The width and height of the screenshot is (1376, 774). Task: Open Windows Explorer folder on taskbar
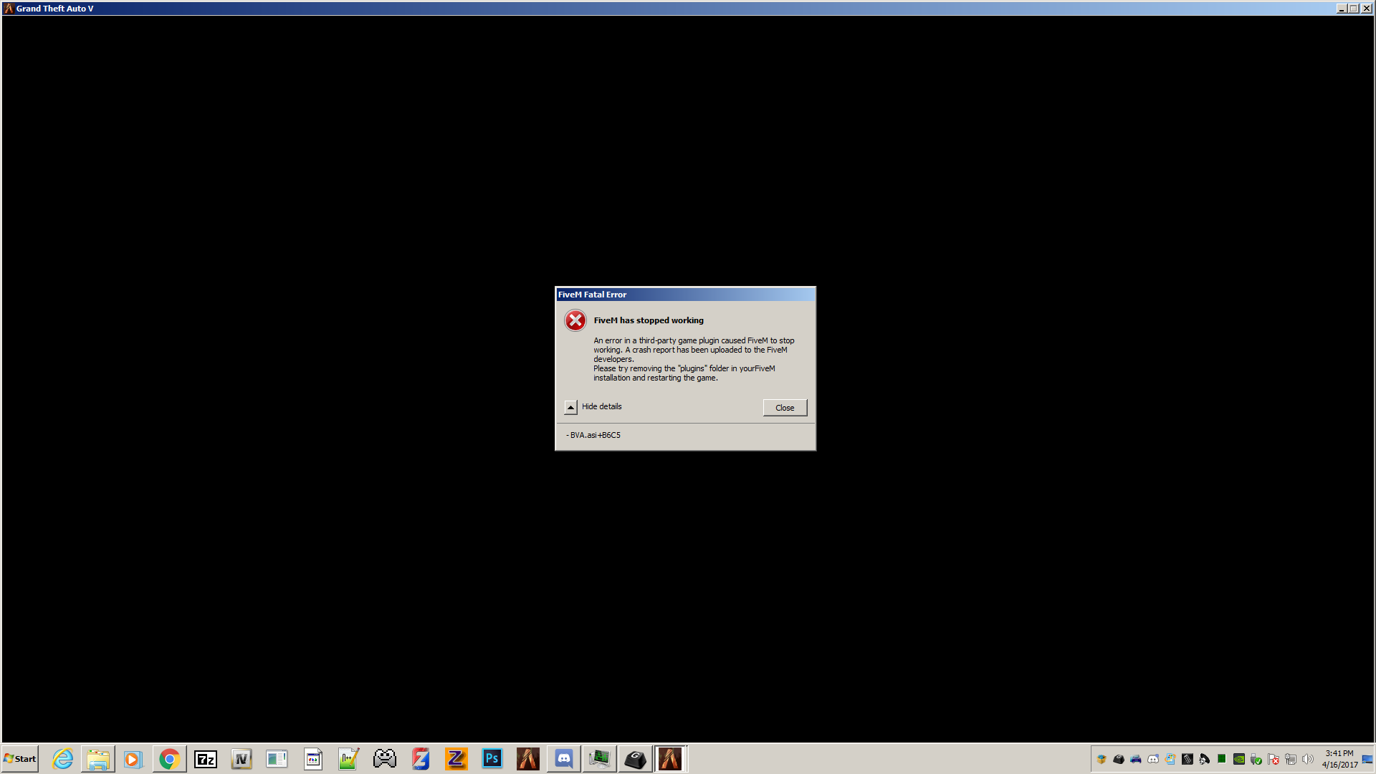[x=98, y=759]
